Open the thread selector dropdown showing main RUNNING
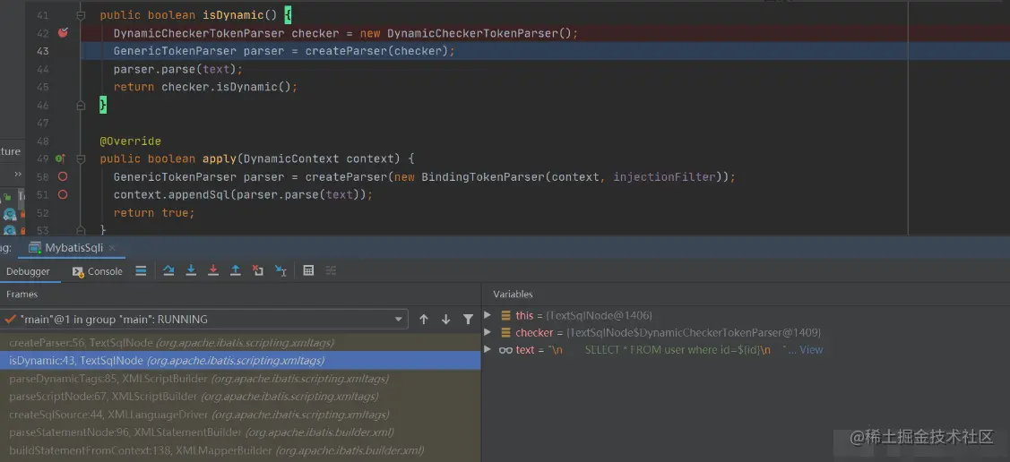This screenshot has width=1010, height=462. click(x=204, y=319)
